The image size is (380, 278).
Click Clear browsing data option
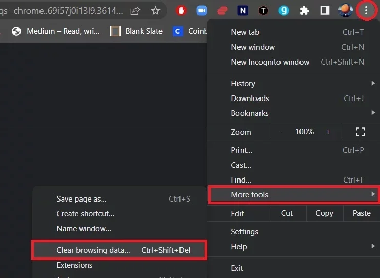point(119,250)
